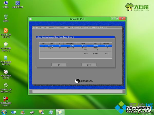Click data size 9520 in partition 1

point(107,46)
